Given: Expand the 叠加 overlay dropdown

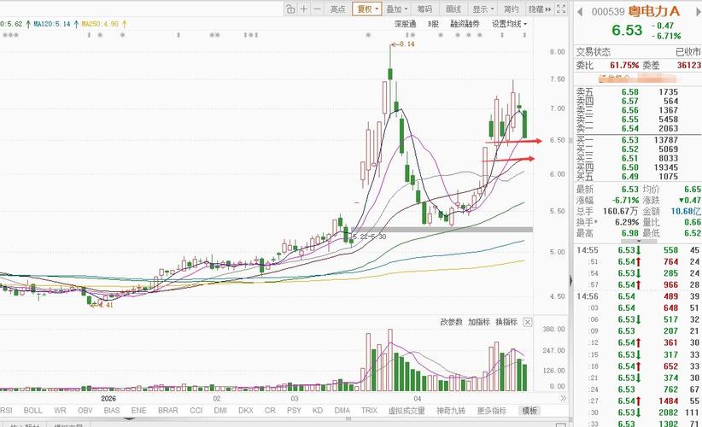Looking at the screenshot, I should pyautogui.click(x=396, y=9).
